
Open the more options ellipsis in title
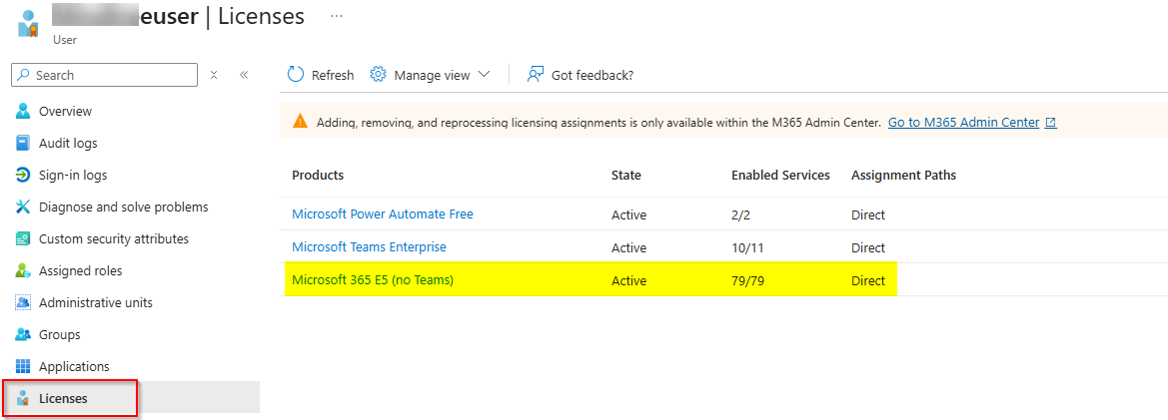337,16
